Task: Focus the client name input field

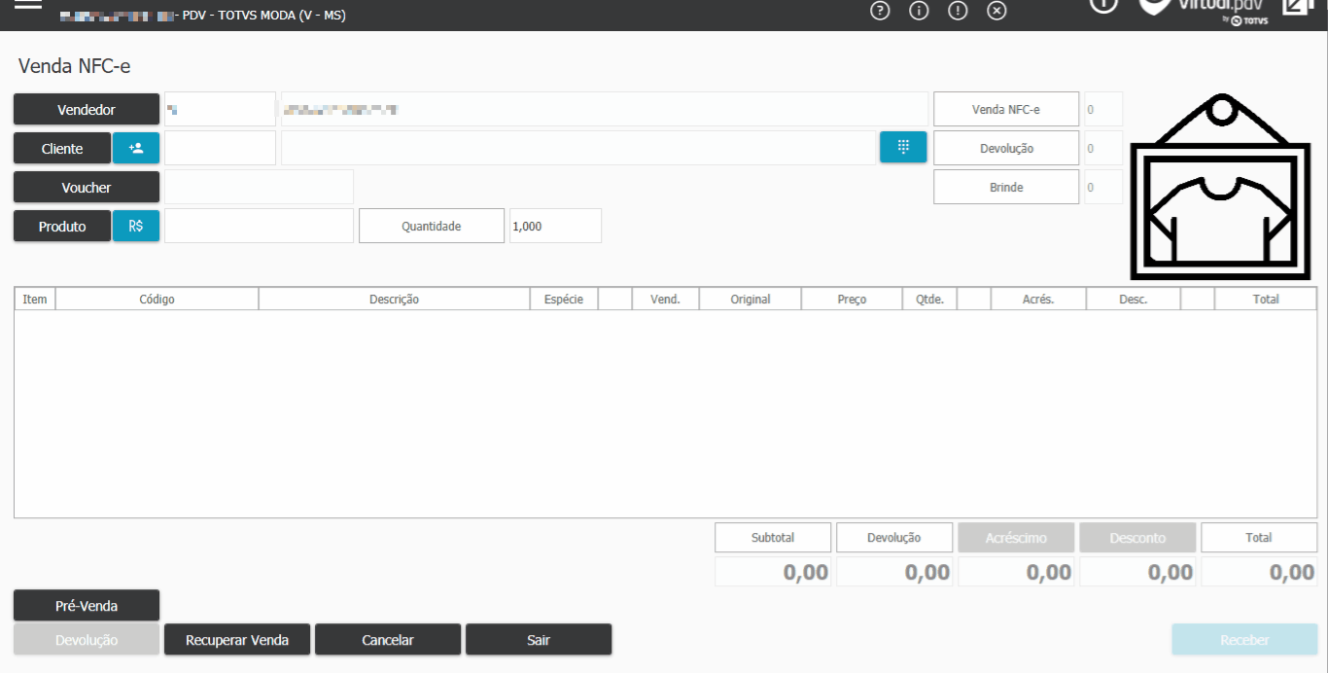Action: click(x=578, y=148)
